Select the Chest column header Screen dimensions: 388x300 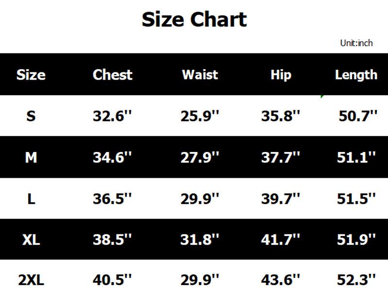coord(113,75)
